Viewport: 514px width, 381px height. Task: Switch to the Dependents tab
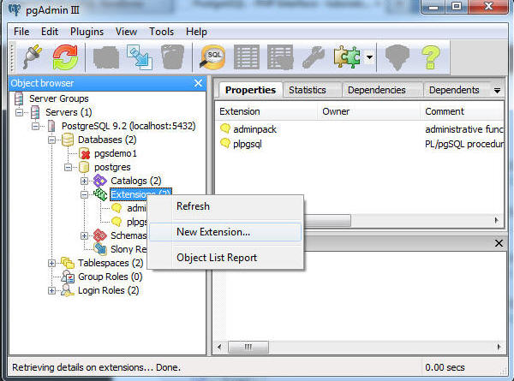454,90
